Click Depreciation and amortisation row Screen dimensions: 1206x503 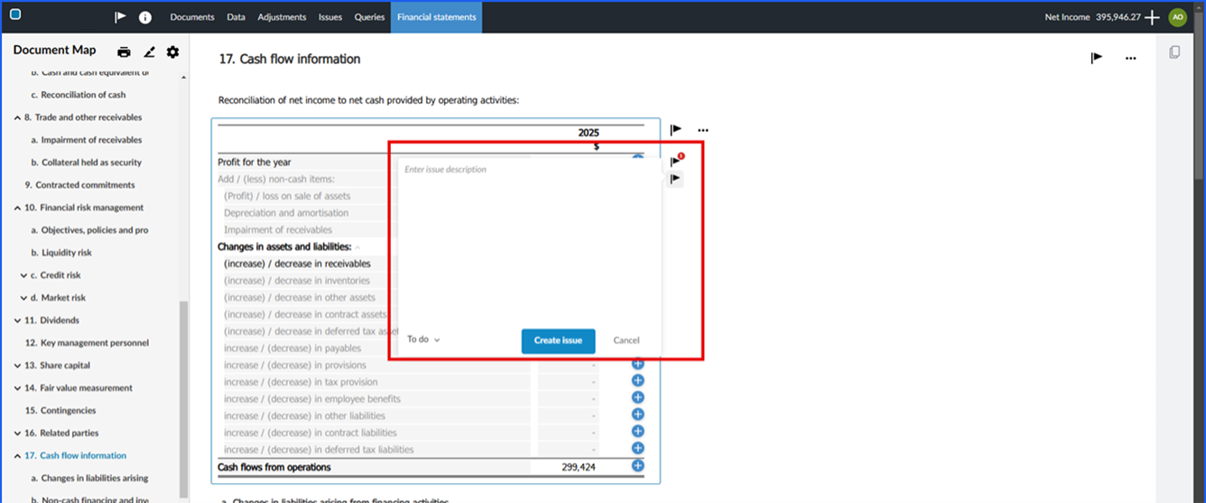[286, 213]
